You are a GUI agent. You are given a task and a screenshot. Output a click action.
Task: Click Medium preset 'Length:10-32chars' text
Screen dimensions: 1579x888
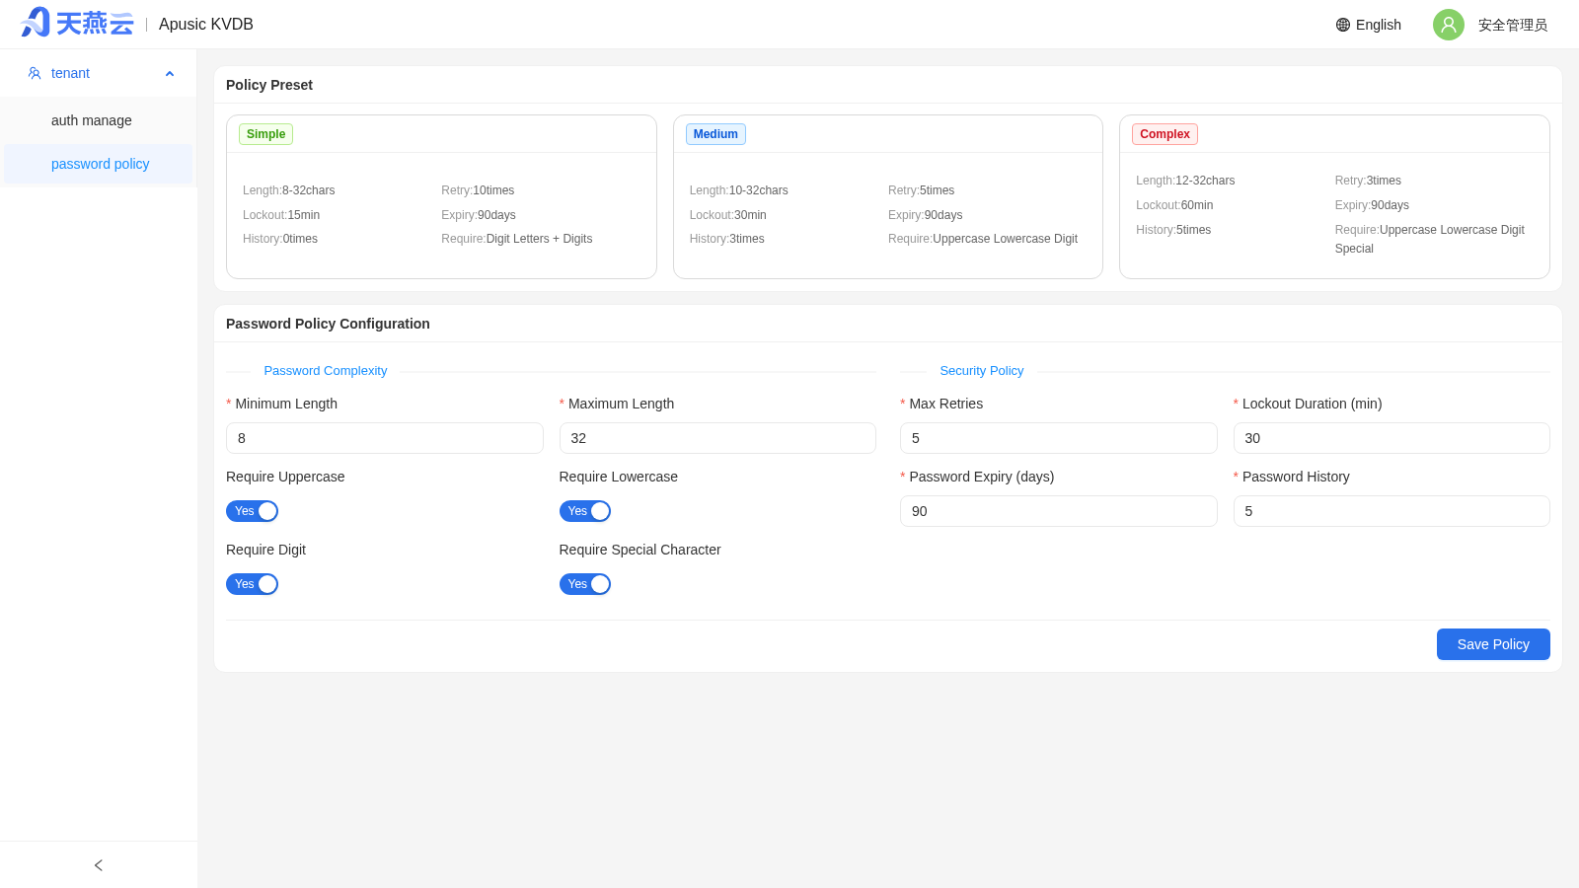click(x=739, y=190)
